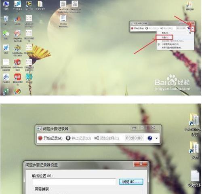Image resolution: width=202 pixels, height=194 pixels.
Task: Click the 添加注释 icon in larger recorder window
Action: (x=97, y=138)
